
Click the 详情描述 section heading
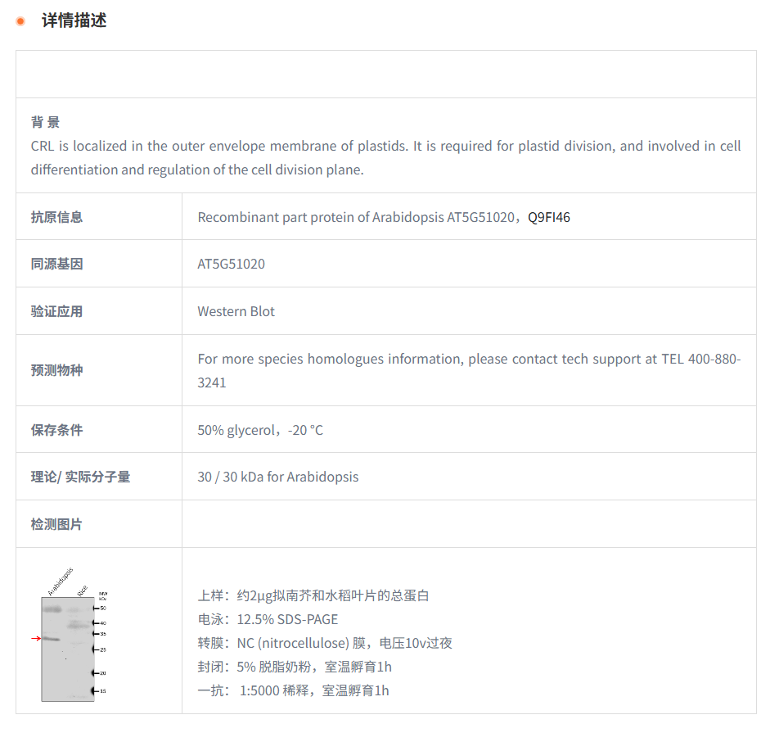(x=74, y=21)
